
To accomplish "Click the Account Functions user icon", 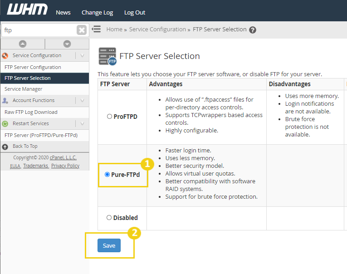I will click(5, 100).
